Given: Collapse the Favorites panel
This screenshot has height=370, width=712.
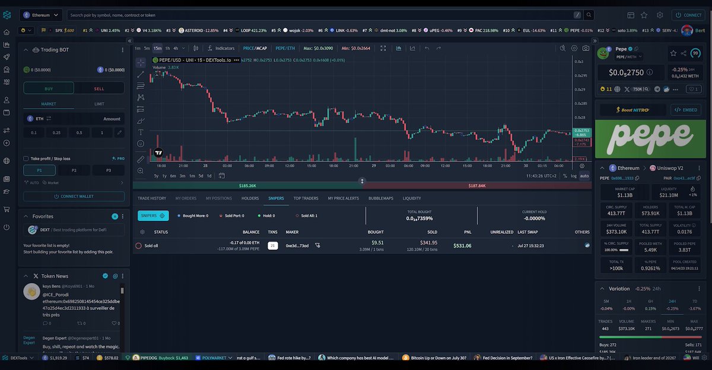Looking at the screenshot, I should point(26,217).
